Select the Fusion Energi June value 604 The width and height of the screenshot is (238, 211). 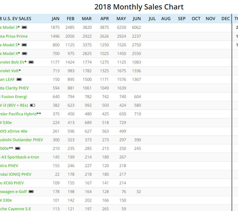(138, 97)
